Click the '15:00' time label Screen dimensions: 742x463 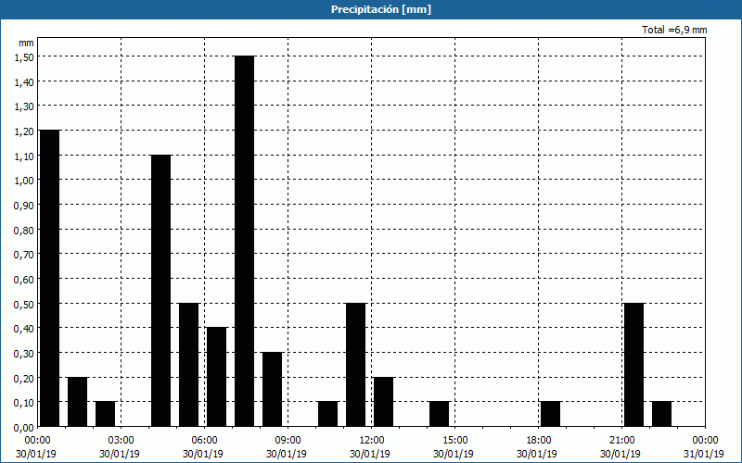(x=454, y=441)
